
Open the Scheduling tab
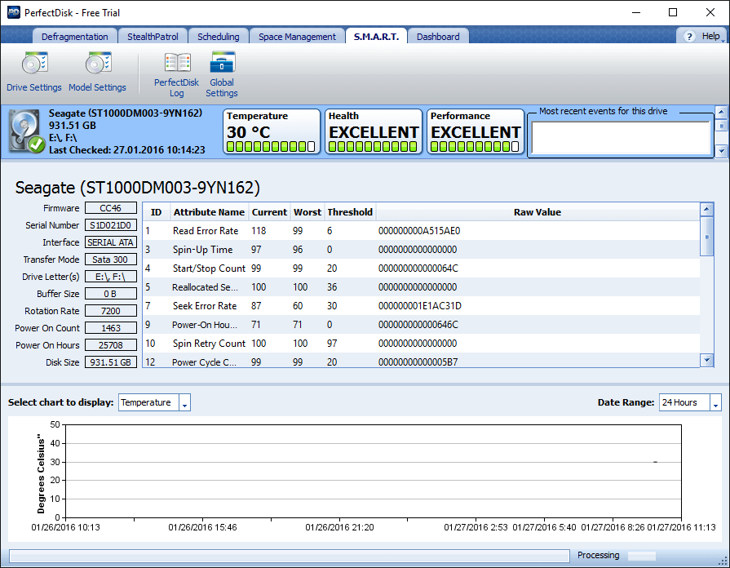218,37
